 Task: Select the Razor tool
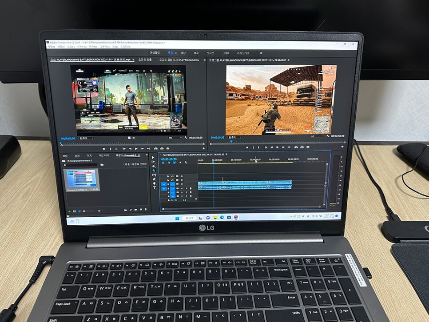pyautogui.click(x=154, y=171)
